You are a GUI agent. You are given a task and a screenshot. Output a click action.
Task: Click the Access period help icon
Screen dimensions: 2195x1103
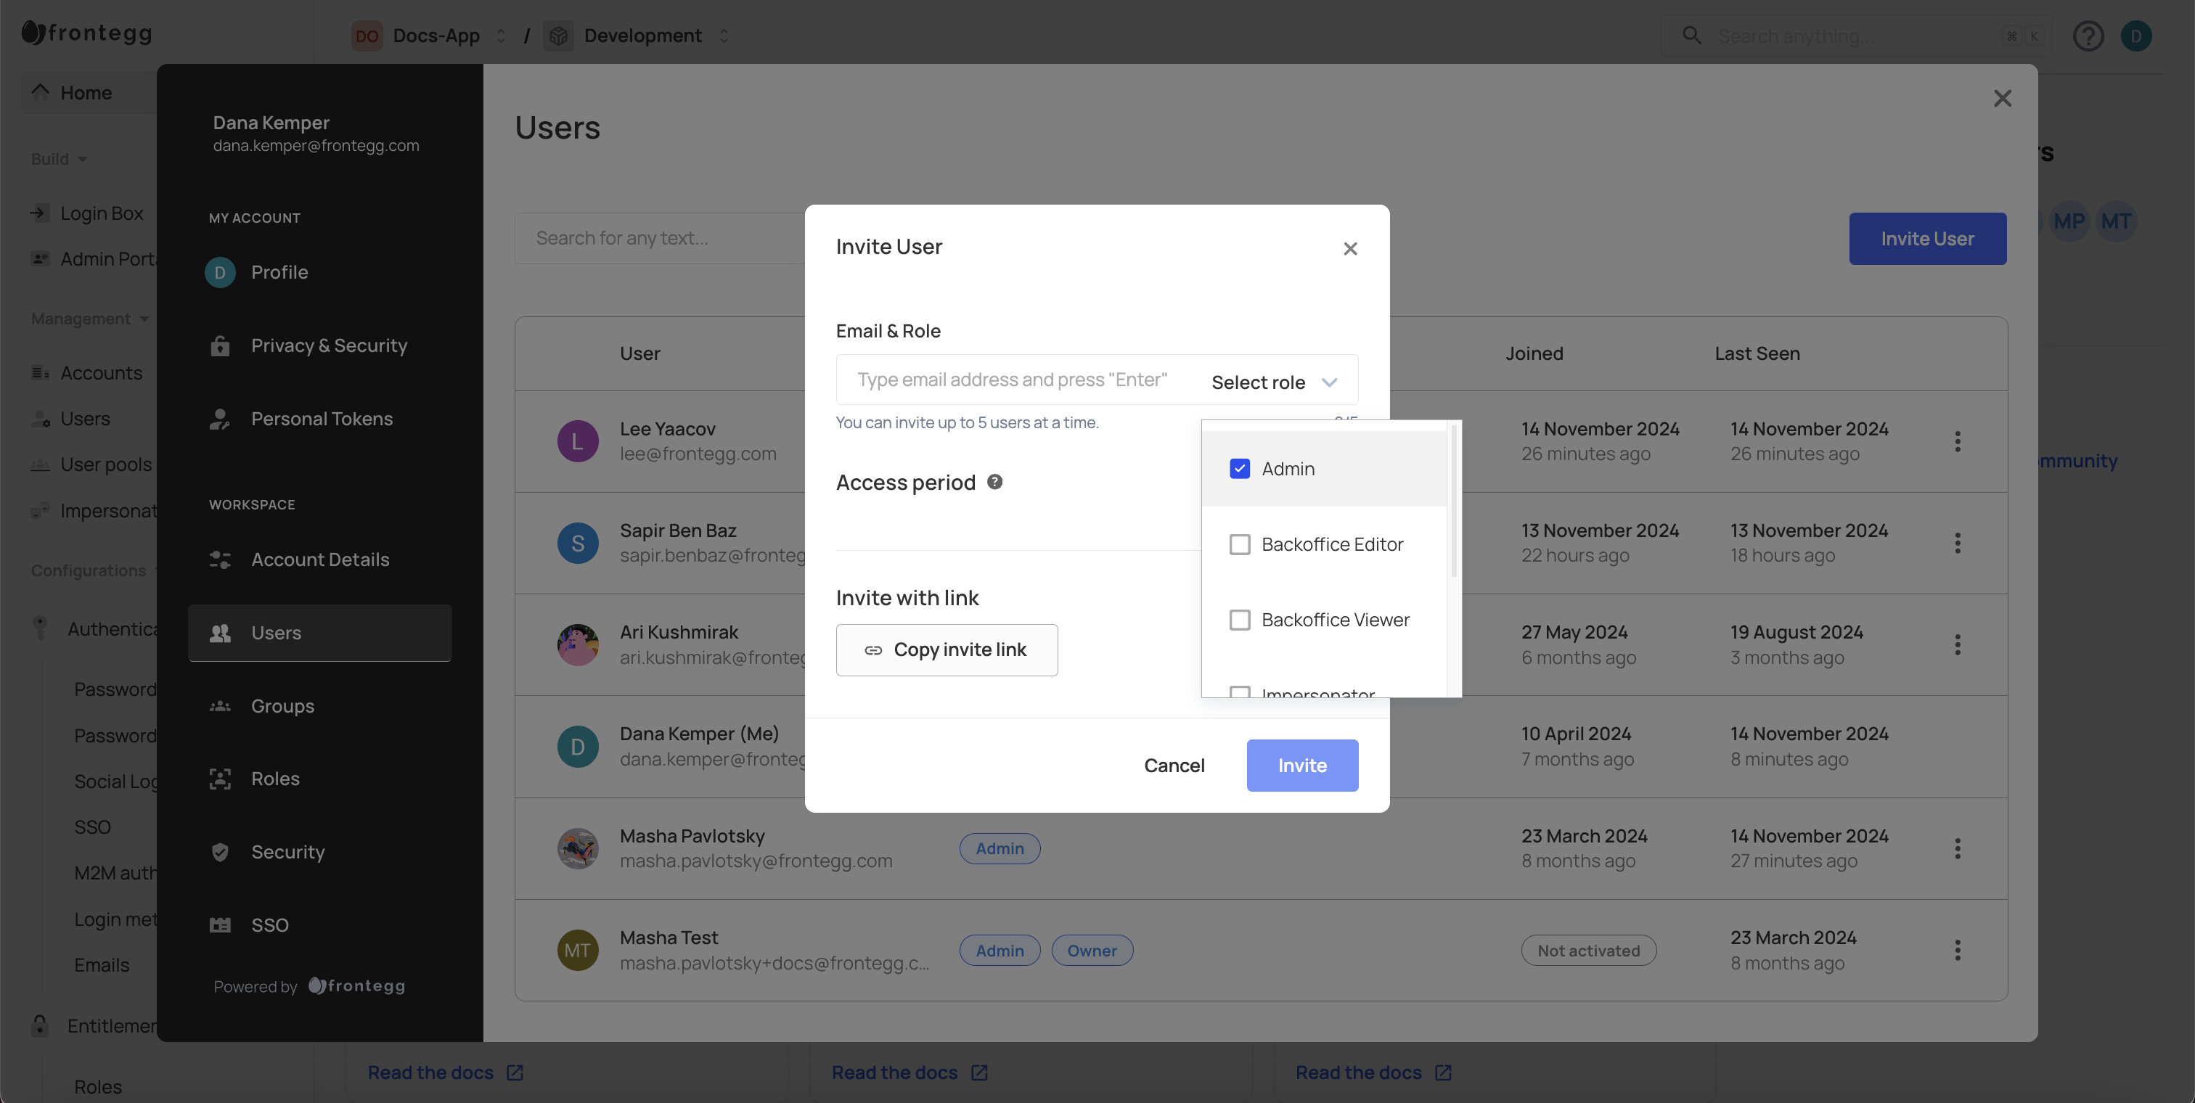[994, 481]
